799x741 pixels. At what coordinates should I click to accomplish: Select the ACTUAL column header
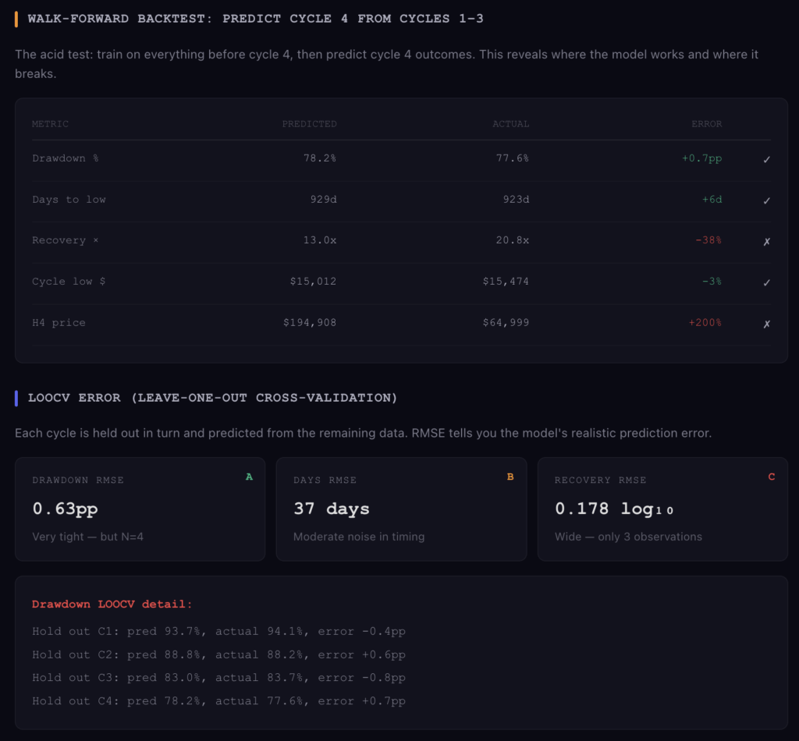click(x=510, y=124)
